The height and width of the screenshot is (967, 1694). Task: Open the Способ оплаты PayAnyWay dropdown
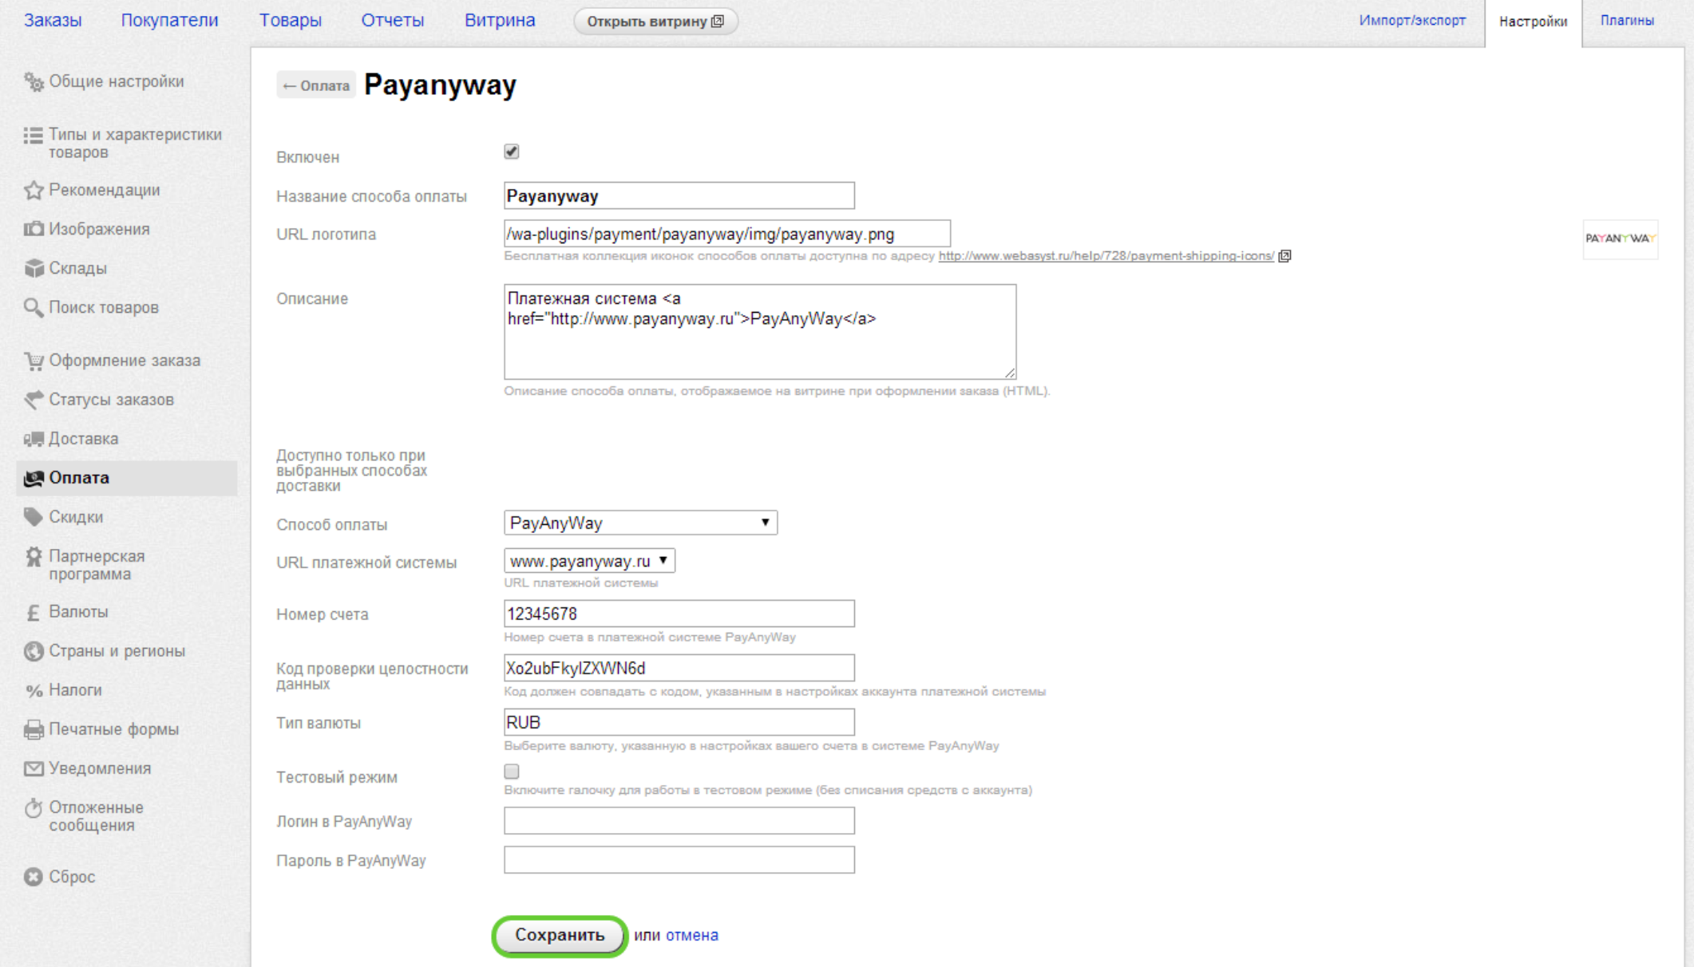click(x=640, y=523)
